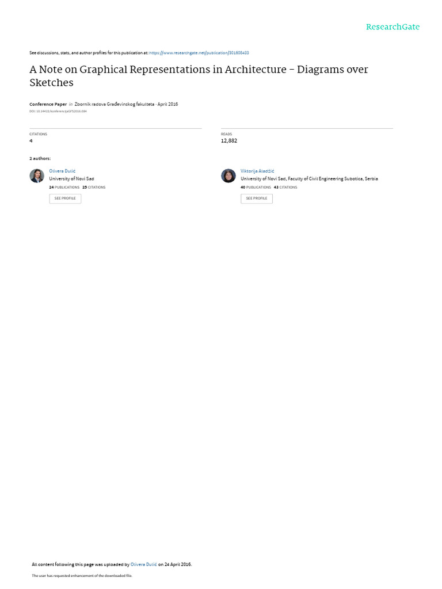Viewport: 442px width, 589px height.
Task: Click the DOI text below Conference Paper
Action: (x=58, y=111)
